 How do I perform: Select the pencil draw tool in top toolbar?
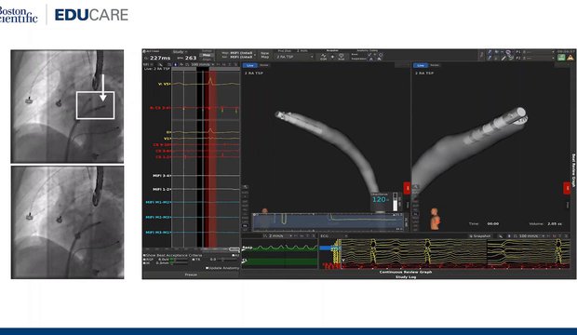point(503,59)
